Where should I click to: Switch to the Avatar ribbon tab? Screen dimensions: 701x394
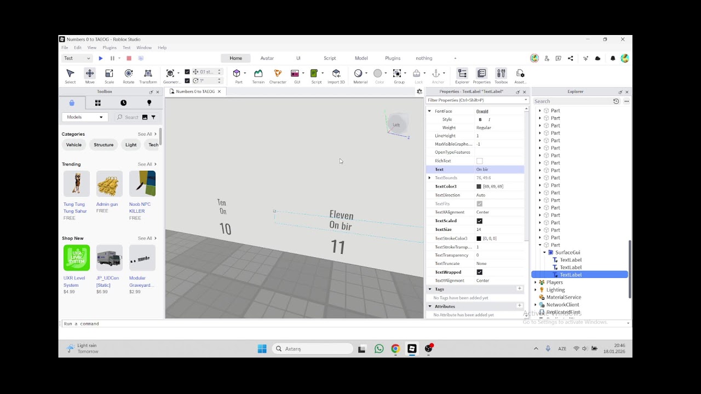tap(267, 58)
